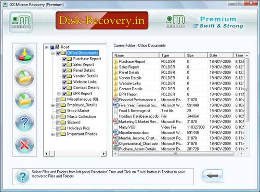Sort file list by Time column header
Screen dimensions: 260x192
coord(239,56)
